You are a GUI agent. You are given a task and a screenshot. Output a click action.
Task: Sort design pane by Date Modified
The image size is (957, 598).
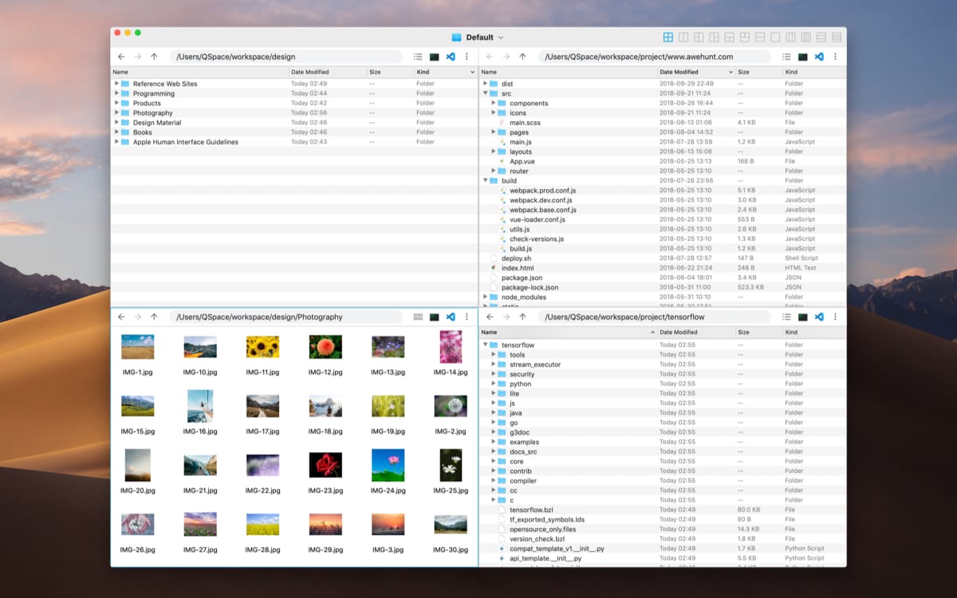click(x=328, y=72)
